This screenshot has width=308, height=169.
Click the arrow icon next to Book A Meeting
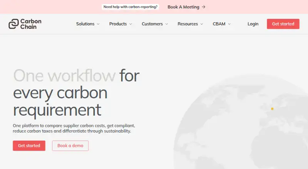pos(204,7)
